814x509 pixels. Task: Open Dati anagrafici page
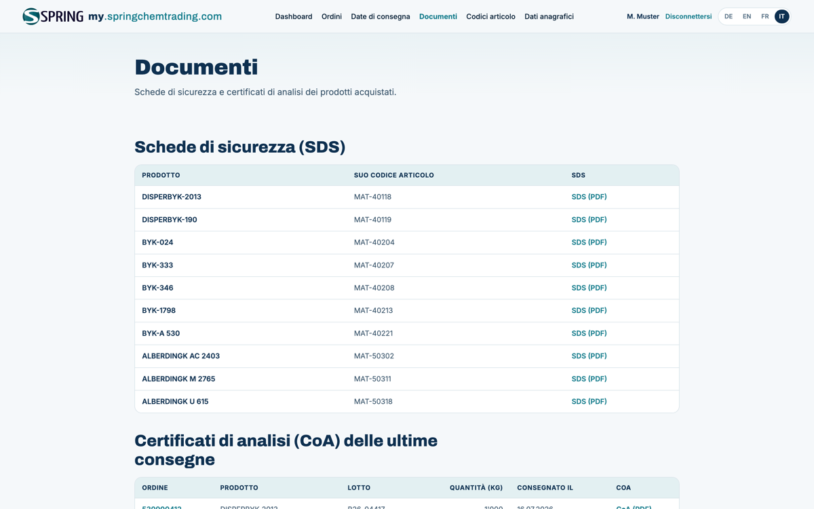[549, 16]
